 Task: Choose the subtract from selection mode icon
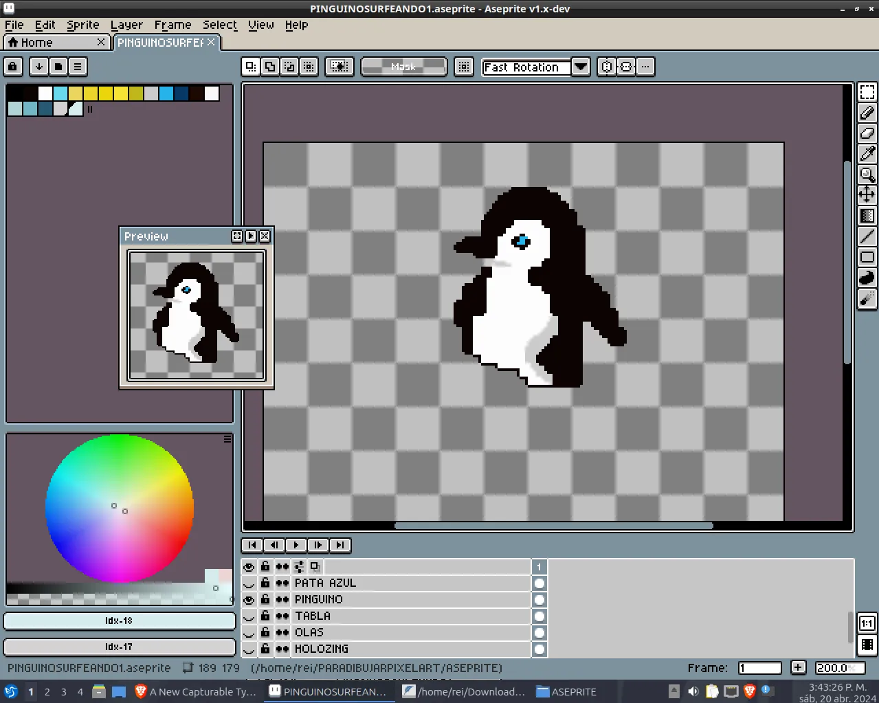[289, 67]
